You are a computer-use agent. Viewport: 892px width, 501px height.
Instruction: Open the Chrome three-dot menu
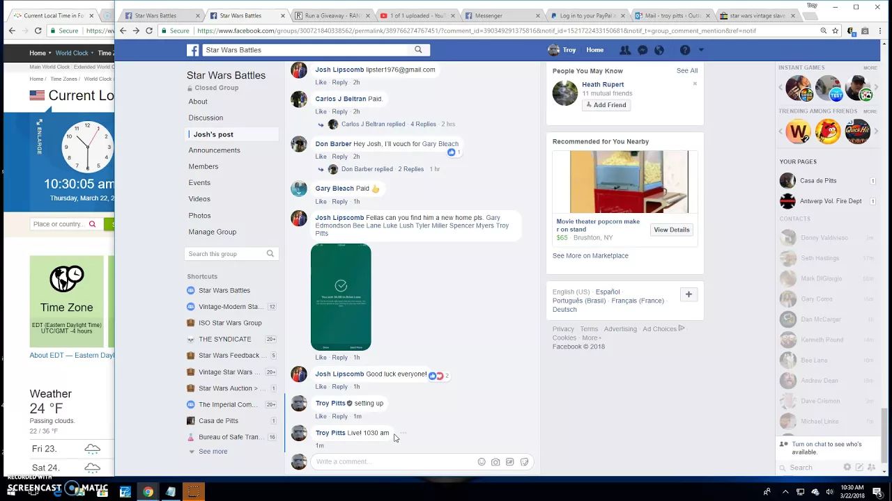[x=880, y=31]
